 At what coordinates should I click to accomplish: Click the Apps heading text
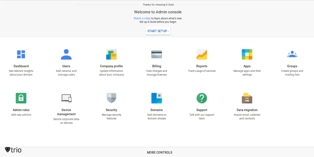247,66
